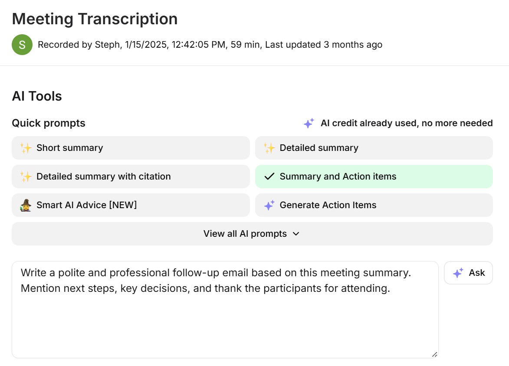Click the green Steph avatar circle

[x=22, y=45]
